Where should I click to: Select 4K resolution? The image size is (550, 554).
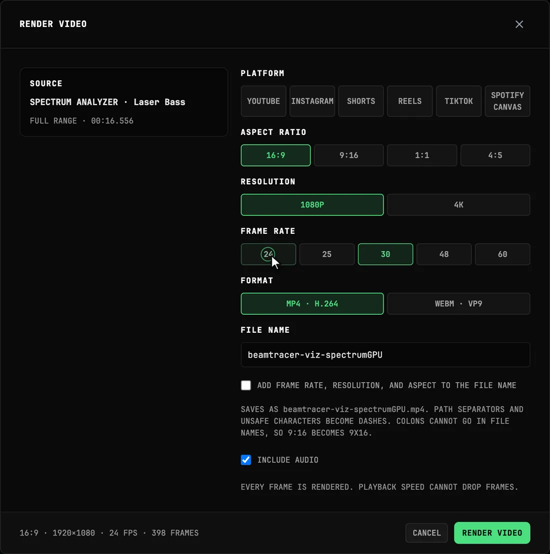click(458, 205)
